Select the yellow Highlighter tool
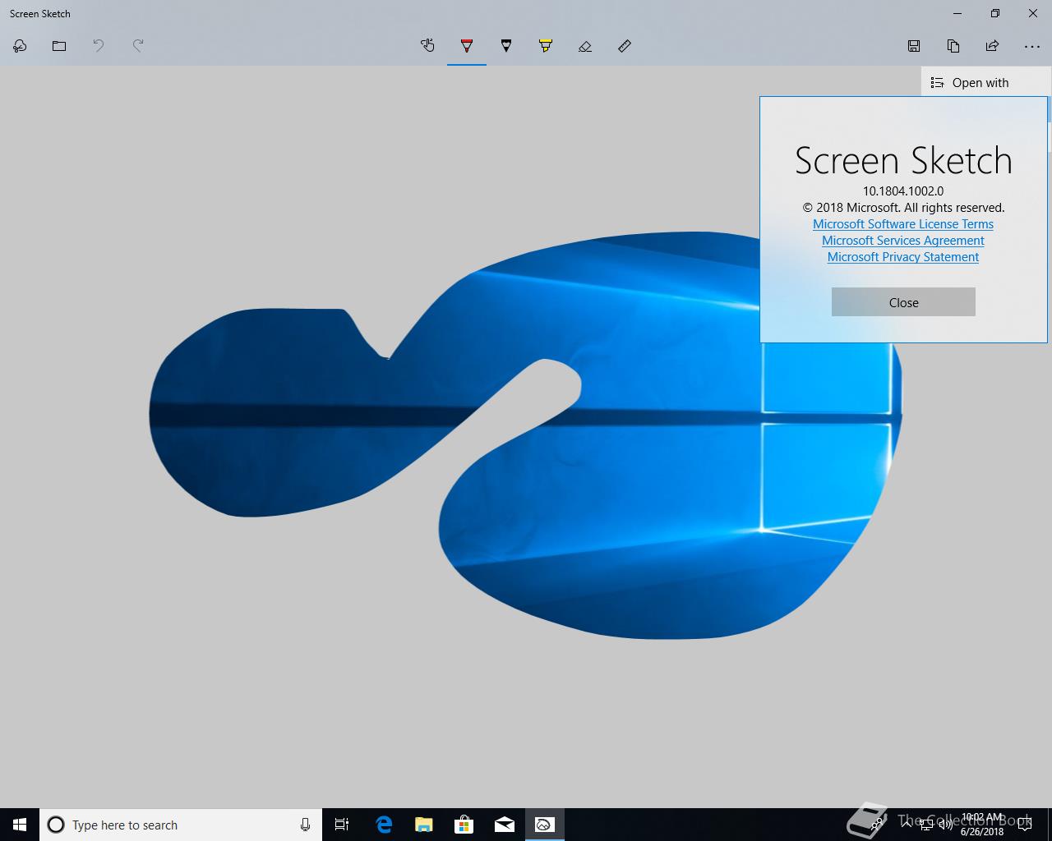Screen dimensions: 1052x841 point(546,46)
